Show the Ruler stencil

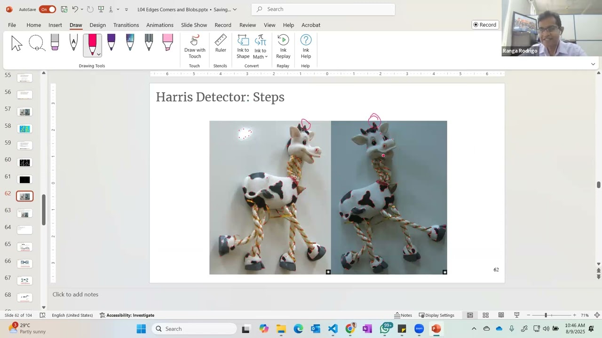click(x=221, y=44)
